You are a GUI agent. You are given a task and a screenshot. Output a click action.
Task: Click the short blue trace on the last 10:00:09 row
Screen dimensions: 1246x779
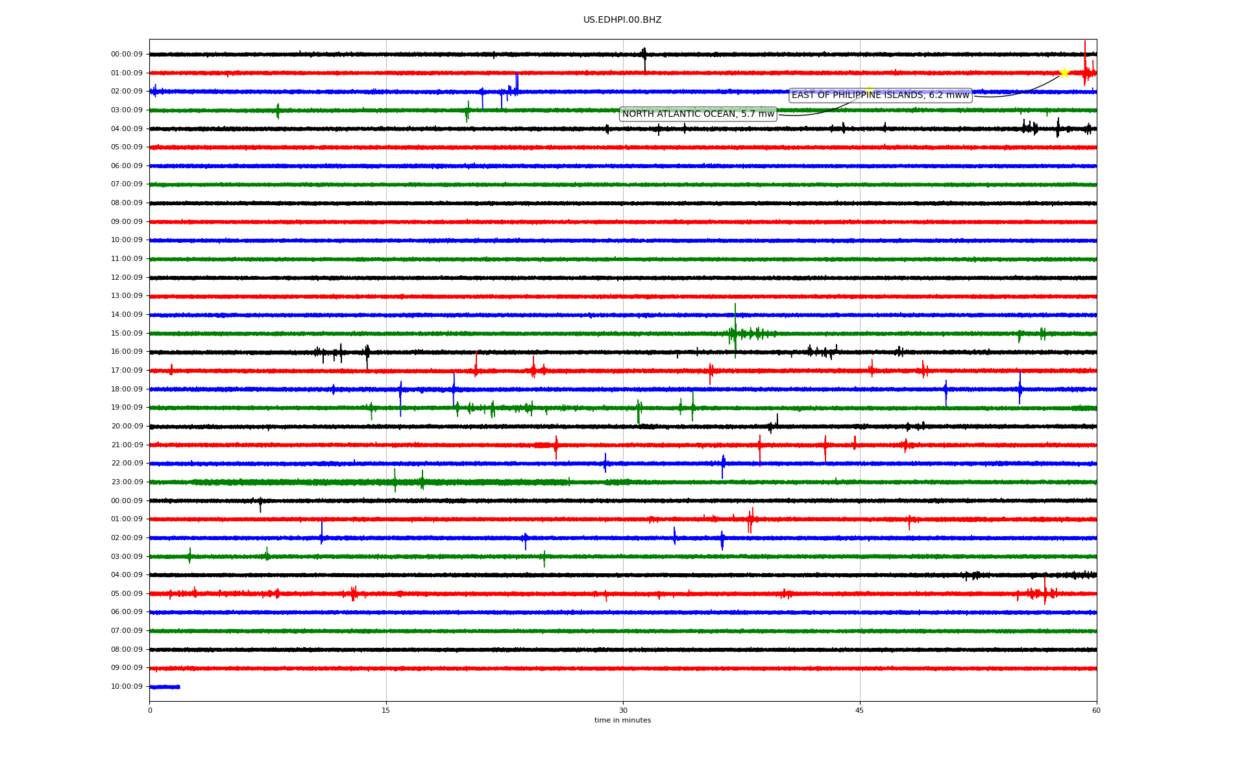click(x=165, y=687)
